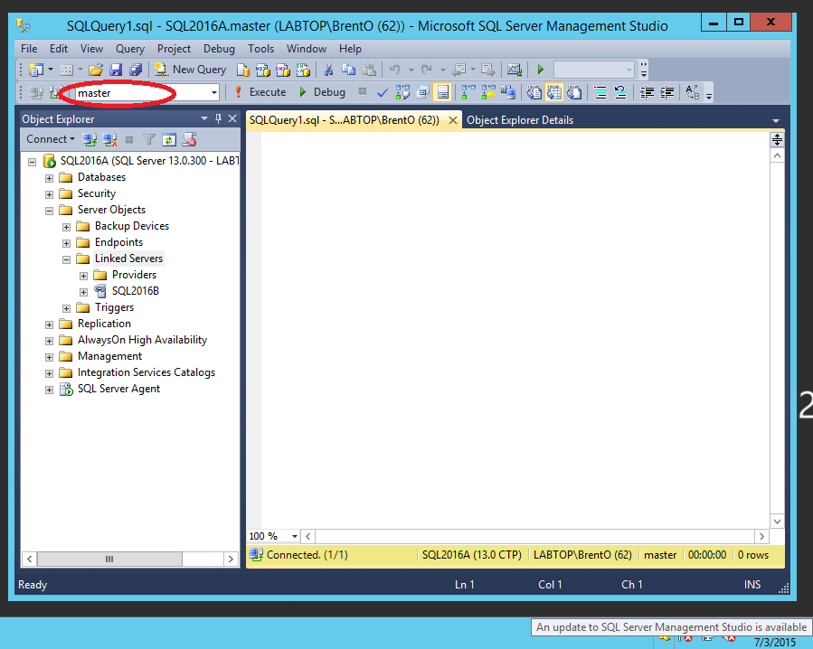Screen dimensions: 813x649
Task: Display the Estimated Execution Plan
Action: coord(402,93)
